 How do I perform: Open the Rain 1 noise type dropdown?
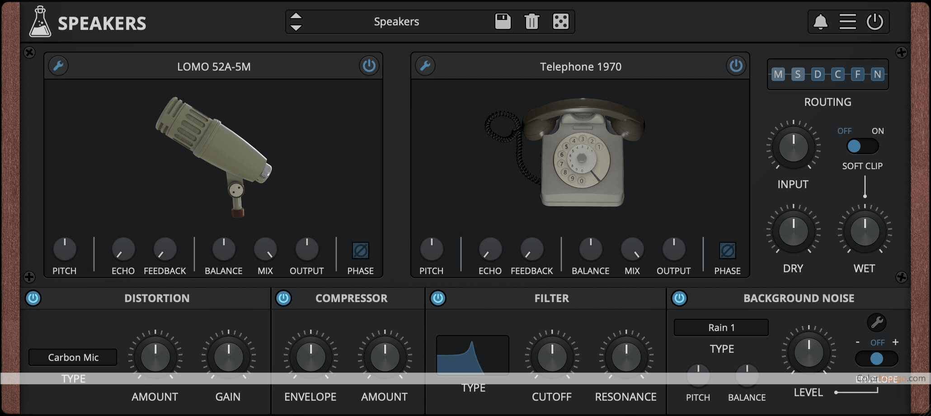(x=721, y=327)
